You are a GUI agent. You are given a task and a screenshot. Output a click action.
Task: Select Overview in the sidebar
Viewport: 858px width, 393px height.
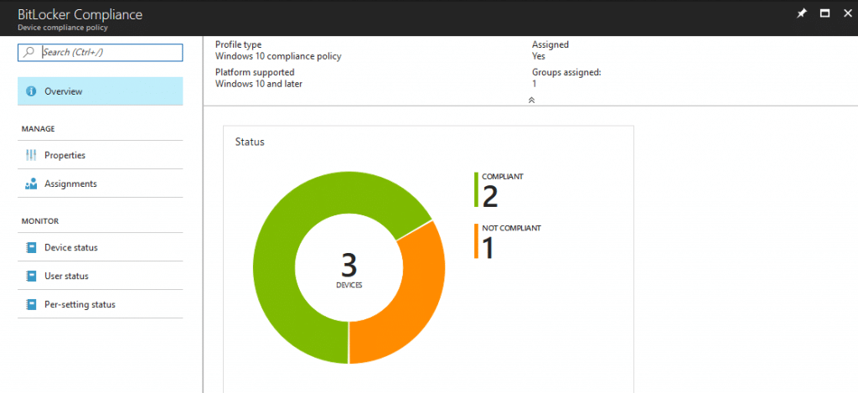coord(101,91)
